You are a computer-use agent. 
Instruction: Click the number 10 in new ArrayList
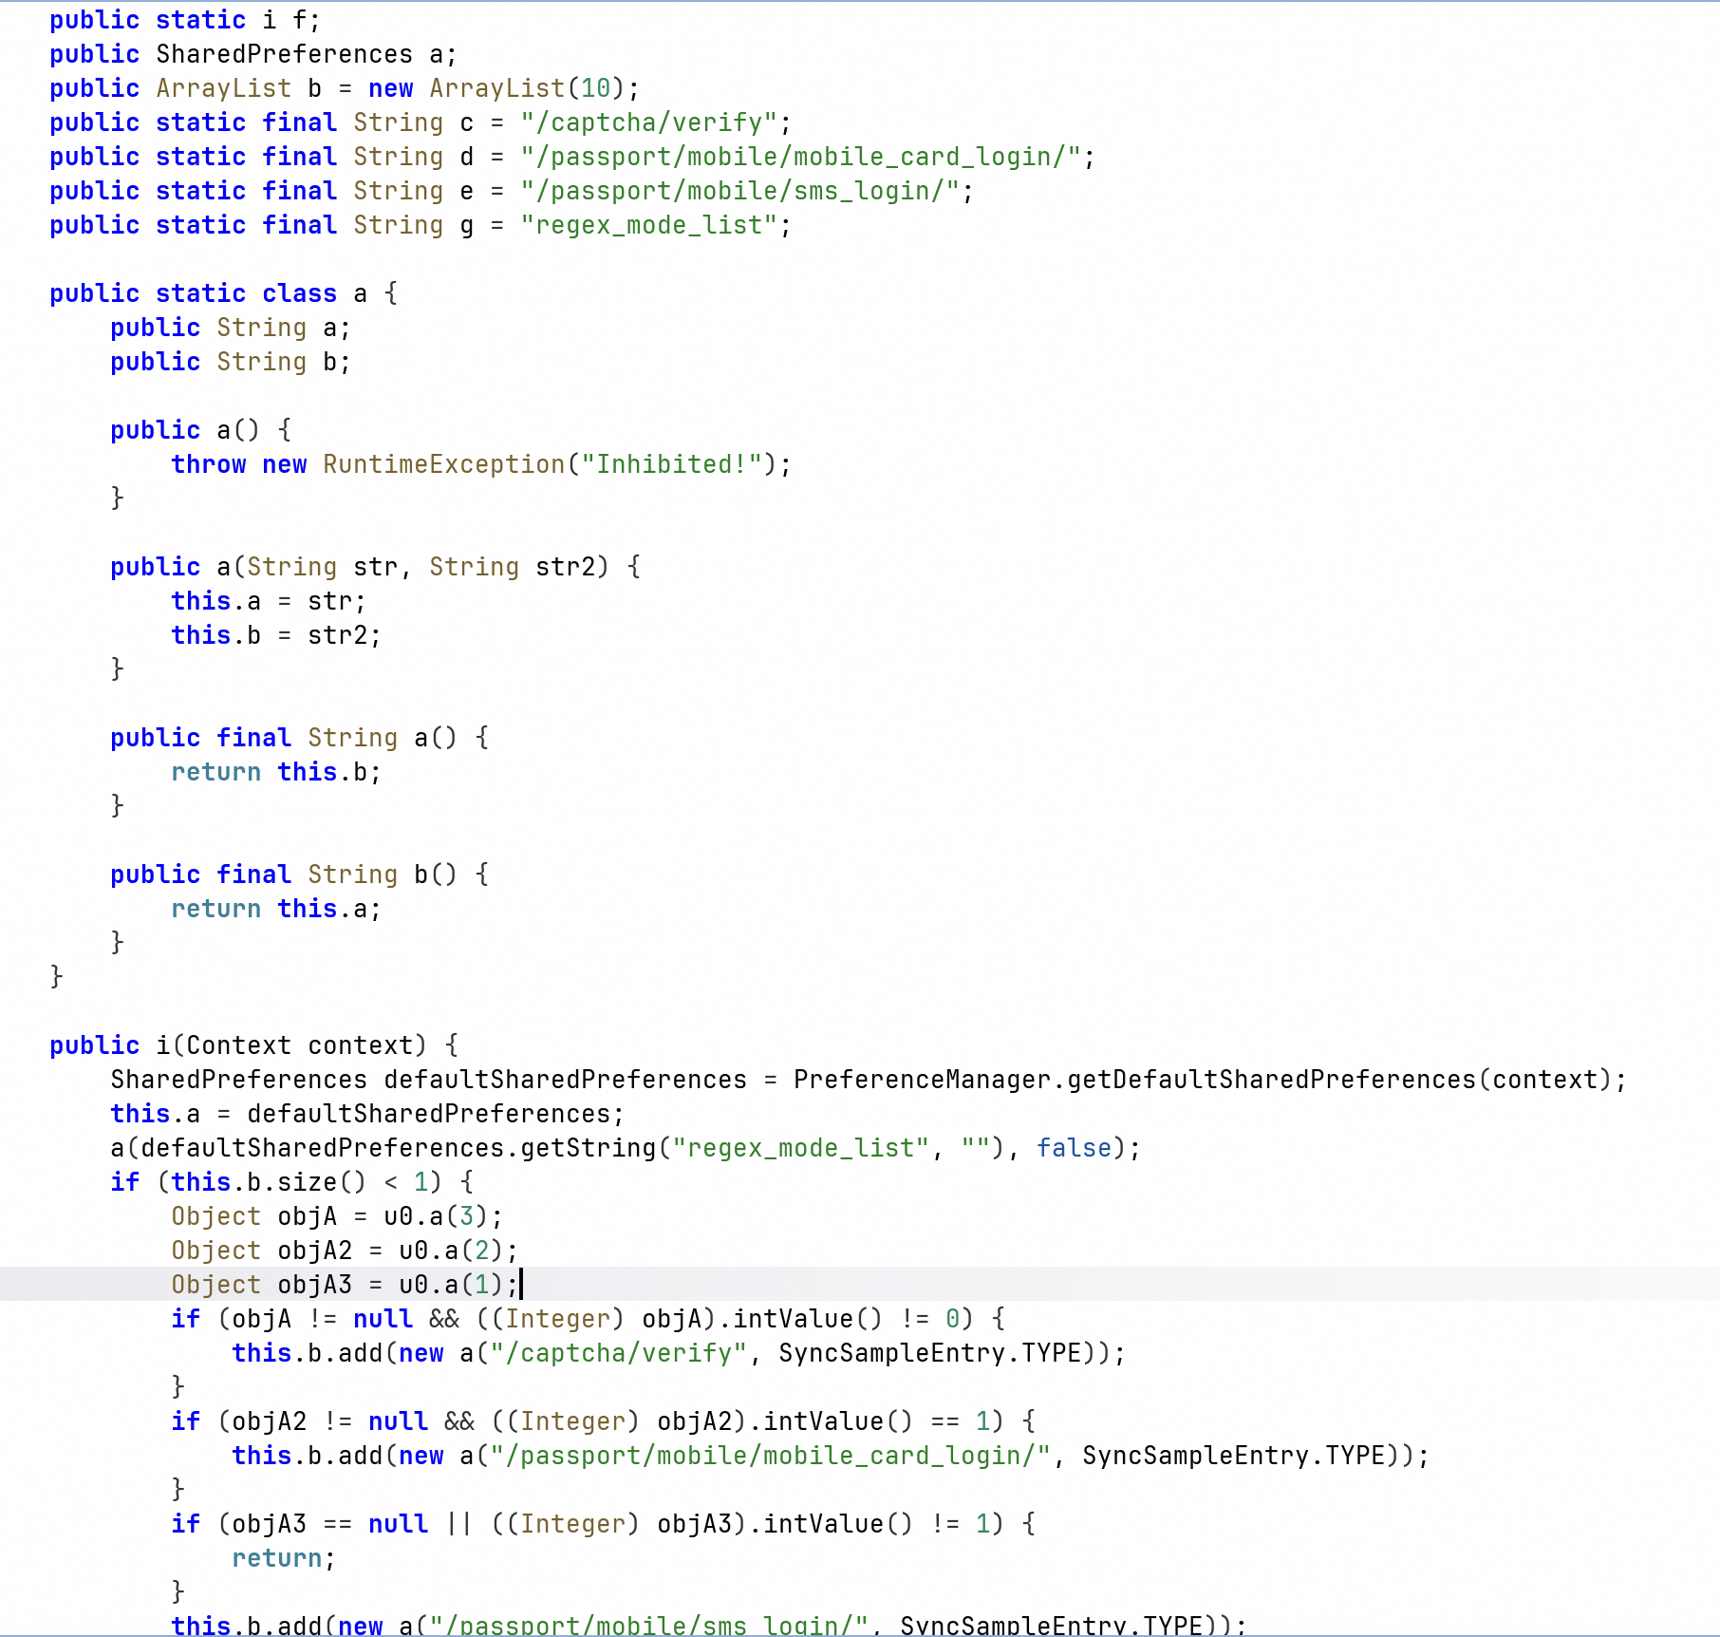[x=595, y=88]
